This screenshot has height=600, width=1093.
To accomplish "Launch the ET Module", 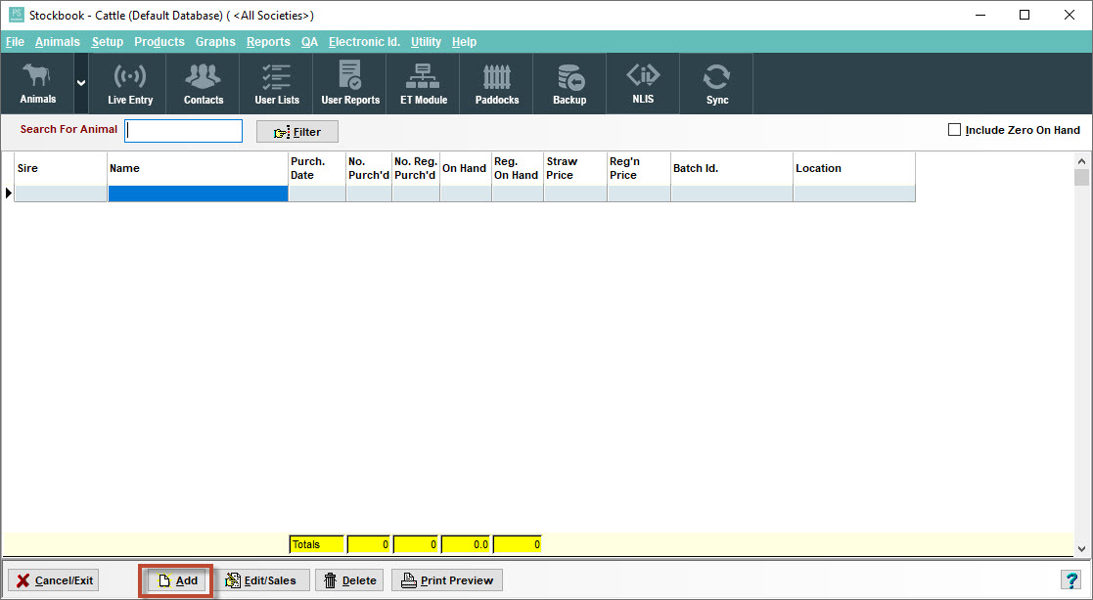I will tap(423, 83).
